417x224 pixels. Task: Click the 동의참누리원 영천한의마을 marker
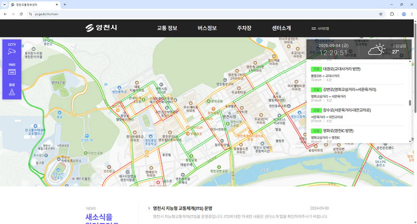click(x=33, y=53)
